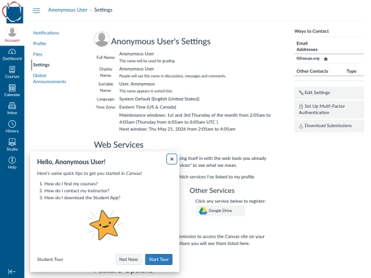Screen dimensions: 371x278
Task: Click Not Now in tour dialog
Action: (x=128, y=259)
